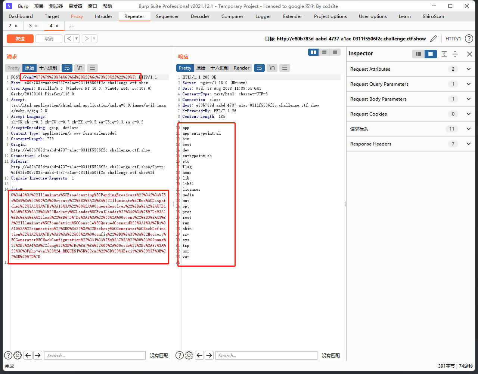This screenshot has height=374, width=478.
Task: Select Repeater sub-tab 2
Action: [10, 26]
